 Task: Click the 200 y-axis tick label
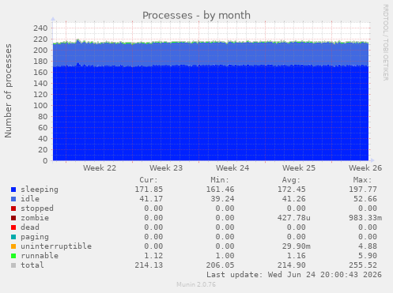pos(40,51)
